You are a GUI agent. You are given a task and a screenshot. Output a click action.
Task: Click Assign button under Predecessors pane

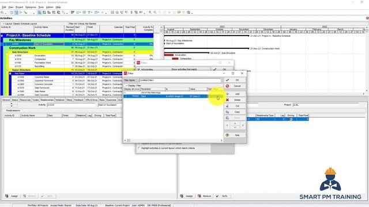click(12, 196)
